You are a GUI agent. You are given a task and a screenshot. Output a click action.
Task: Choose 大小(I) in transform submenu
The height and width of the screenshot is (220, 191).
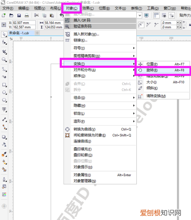pyautogui.click(x=163, y=82)
